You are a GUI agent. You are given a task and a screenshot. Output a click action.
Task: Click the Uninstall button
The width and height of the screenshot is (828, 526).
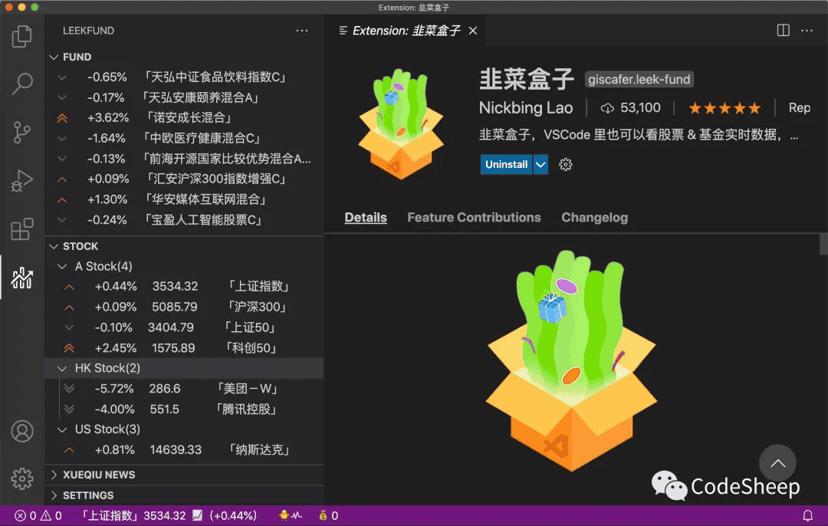(507, 165)
